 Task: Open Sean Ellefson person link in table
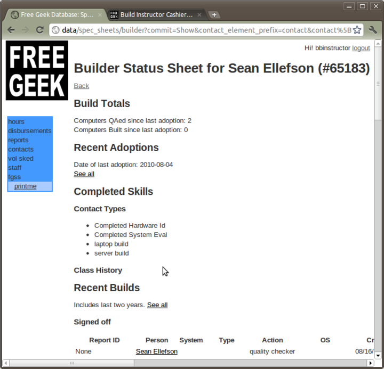click(156, 351)
